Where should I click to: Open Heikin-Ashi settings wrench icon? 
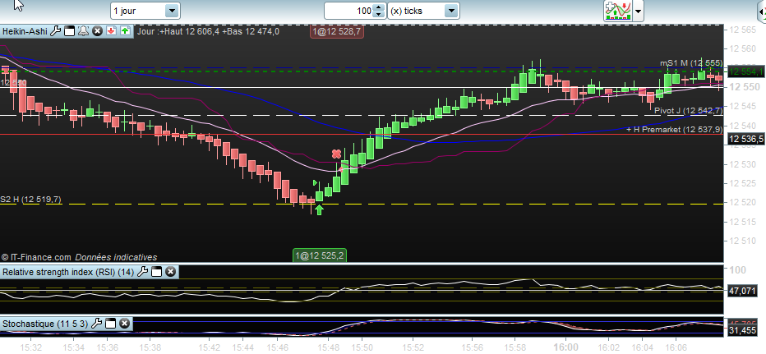(56, 31)
